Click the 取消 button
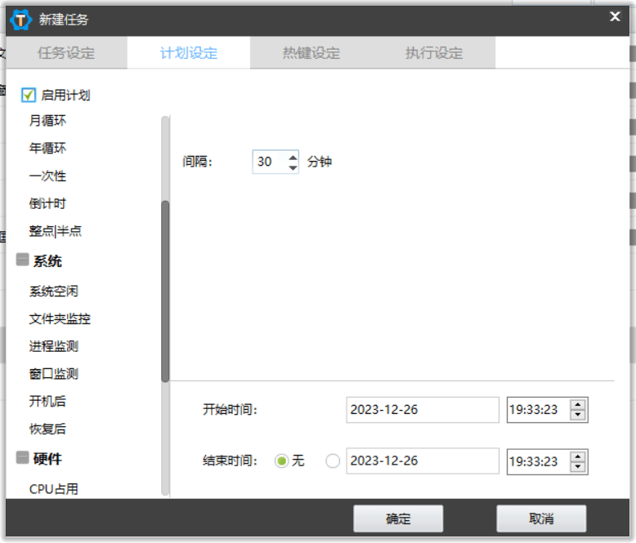Screen dimensions: 636x543 541,519
